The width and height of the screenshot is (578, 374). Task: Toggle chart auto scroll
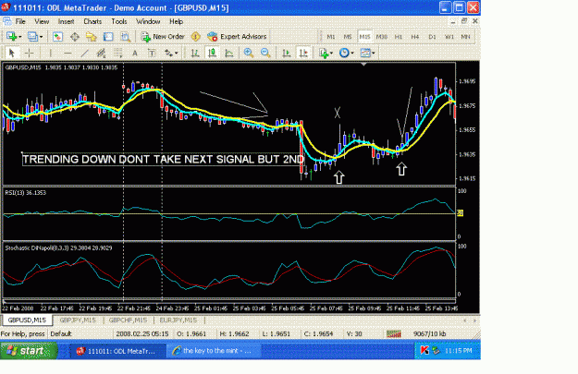tap(287, 53)
